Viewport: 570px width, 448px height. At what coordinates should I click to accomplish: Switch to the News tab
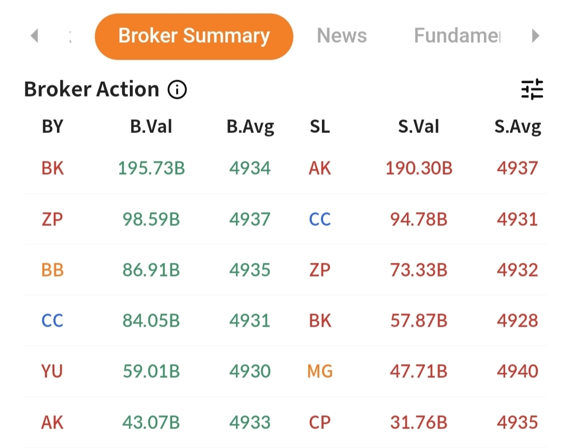click(341, 35)
